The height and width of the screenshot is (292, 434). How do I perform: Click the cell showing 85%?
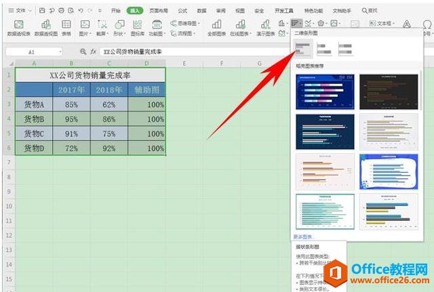(x=71, y=104)
